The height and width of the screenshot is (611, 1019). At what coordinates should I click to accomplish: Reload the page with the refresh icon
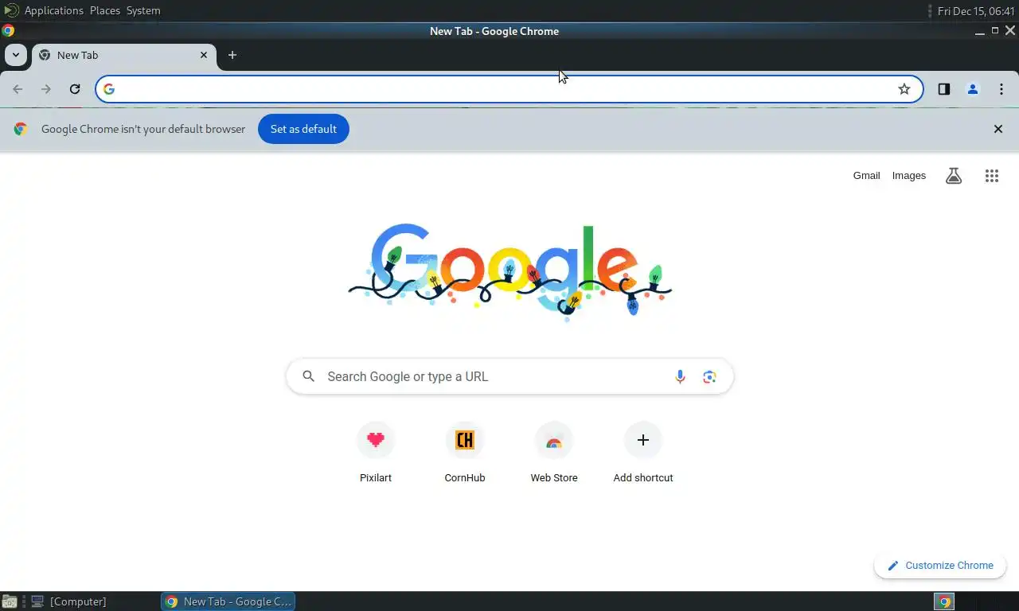pos(75,89)
